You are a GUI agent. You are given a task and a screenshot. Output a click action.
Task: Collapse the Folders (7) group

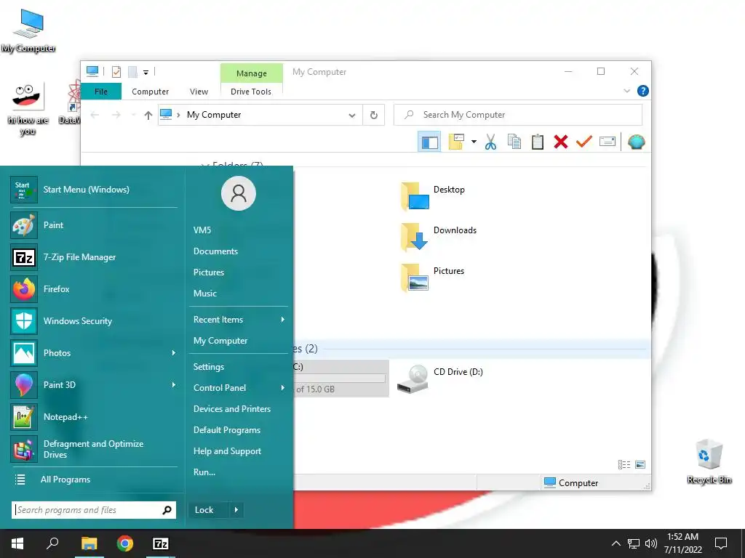point(204,165)
